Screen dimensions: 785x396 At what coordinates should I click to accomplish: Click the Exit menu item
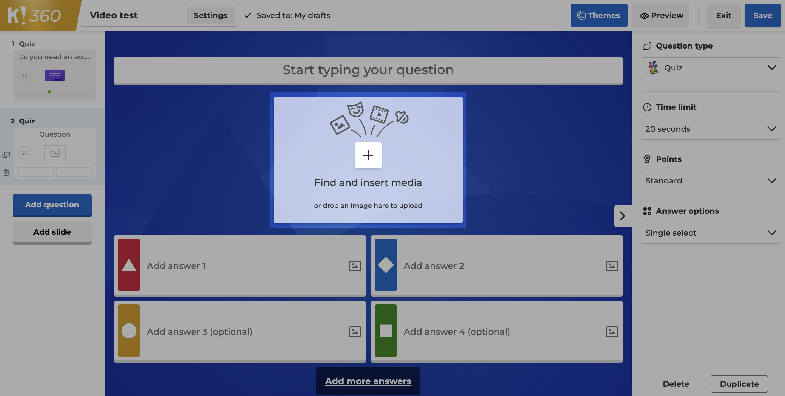pyautogui.click(x=723, y=15)
